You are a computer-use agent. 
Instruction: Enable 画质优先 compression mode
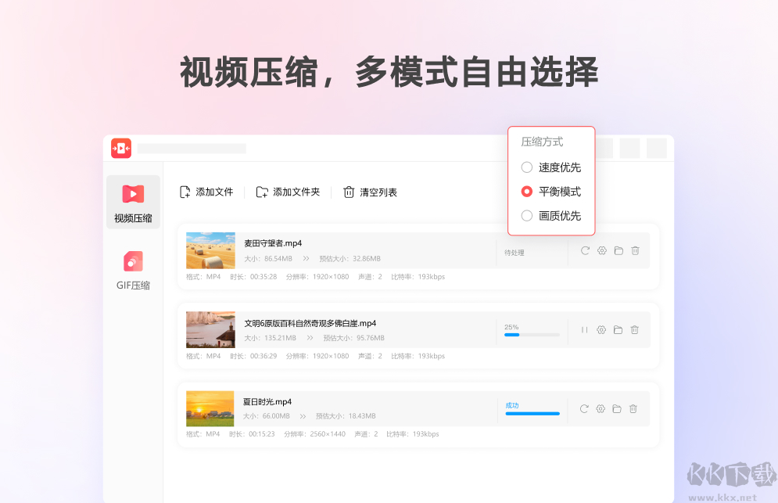click(x=527, y=215)
